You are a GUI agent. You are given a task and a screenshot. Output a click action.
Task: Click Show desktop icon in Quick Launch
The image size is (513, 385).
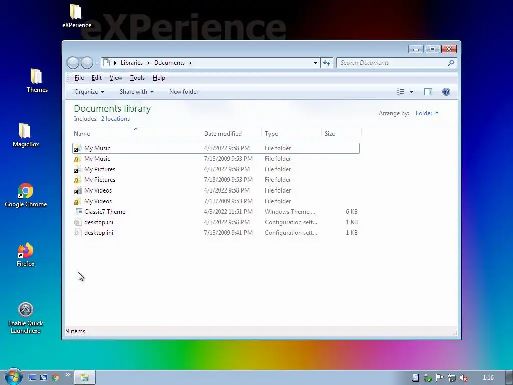pyautogui.click(x=32, y=378)
